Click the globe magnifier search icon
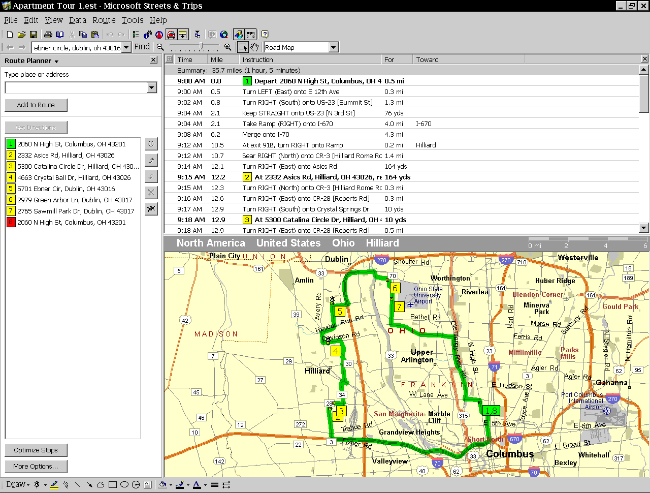The width and height of the screenshot is (650, 493). pyautogui.click(x=224, y=35)
